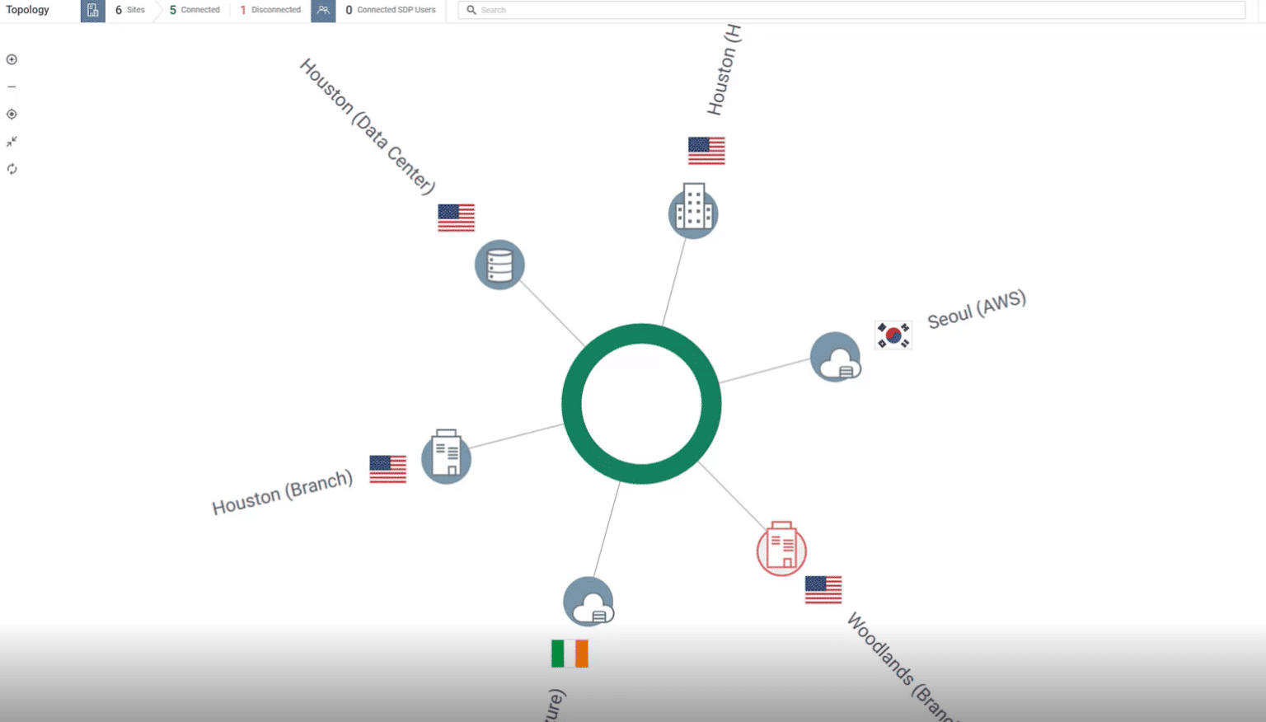Image resolution: width=1266 pixels, height=722 pixels.
Task: Click the sites building icon in header
Action: click(x=92, y=11)
